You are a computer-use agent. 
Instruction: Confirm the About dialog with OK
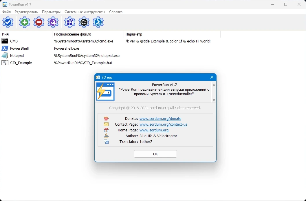tap(155, 154)
